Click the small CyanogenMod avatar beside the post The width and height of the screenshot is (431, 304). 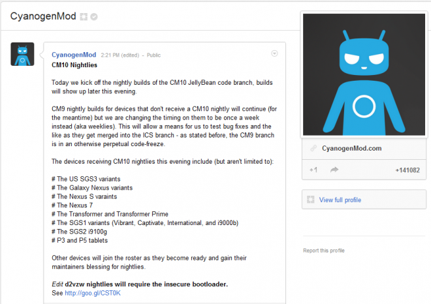[23, 54]
